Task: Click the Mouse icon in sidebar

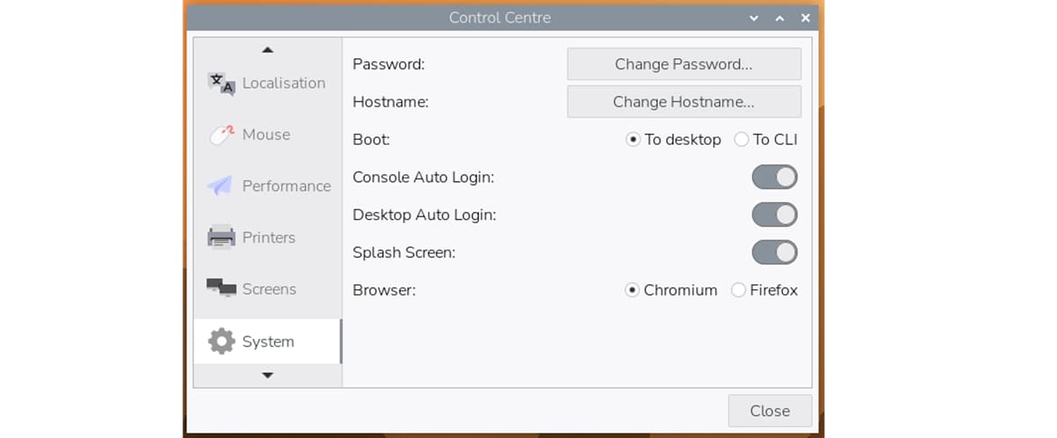Action: pyautogui.click(x=221, y=135)
